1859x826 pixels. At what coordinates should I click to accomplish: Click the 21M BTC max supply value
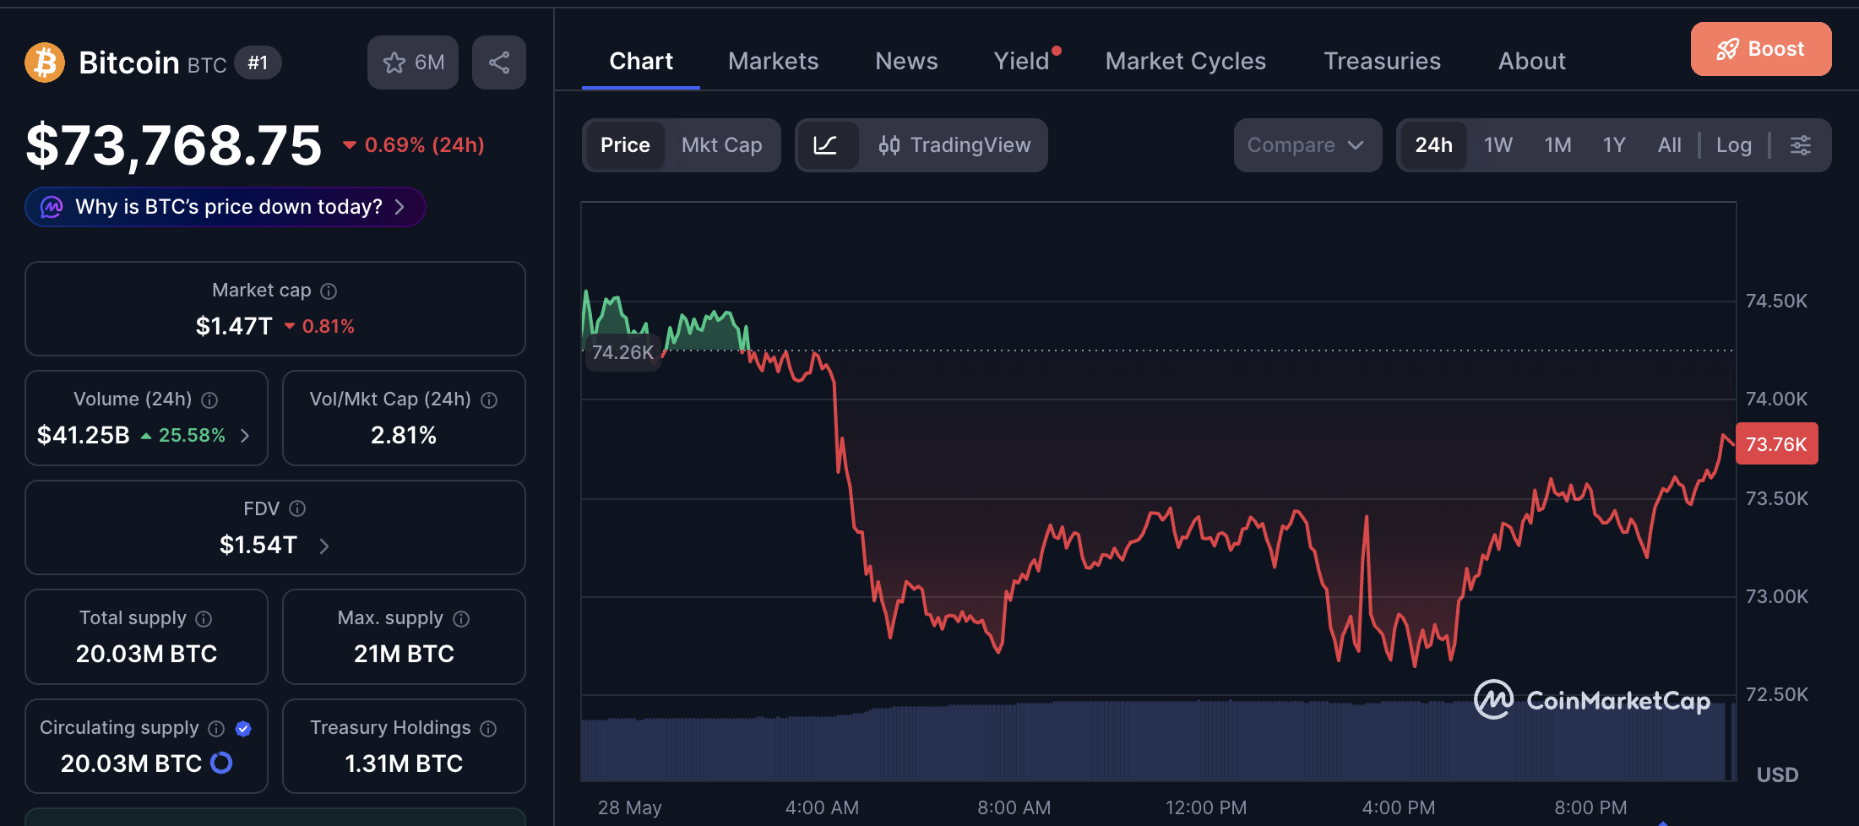point(404,655)
